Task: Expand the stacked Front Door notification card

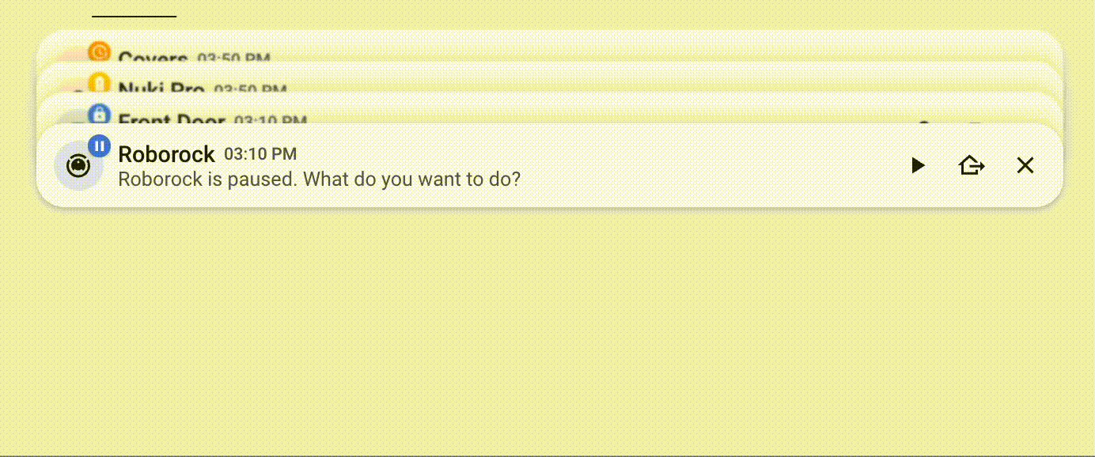Action: [550, 108]
